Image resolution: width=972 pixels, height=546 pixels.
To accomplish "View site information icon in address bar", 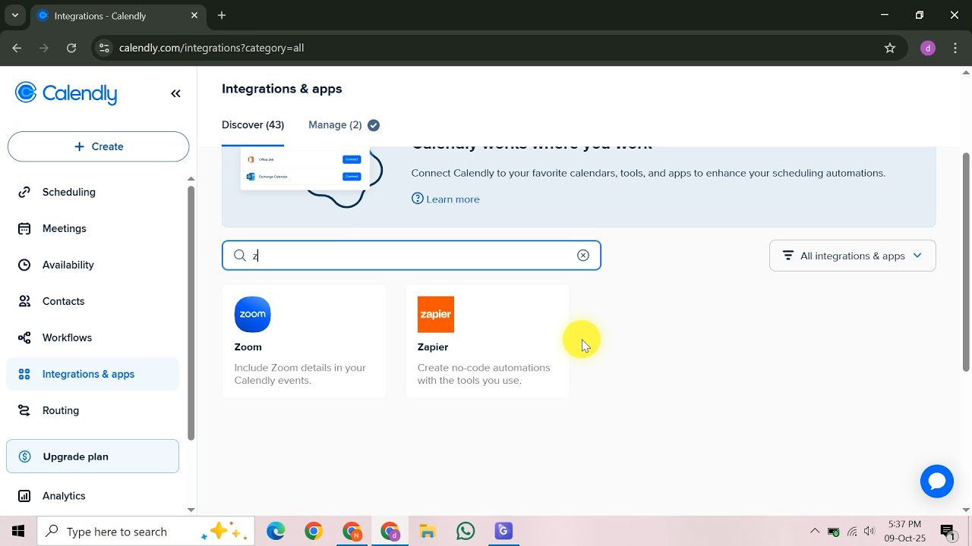I will (105, 48).
